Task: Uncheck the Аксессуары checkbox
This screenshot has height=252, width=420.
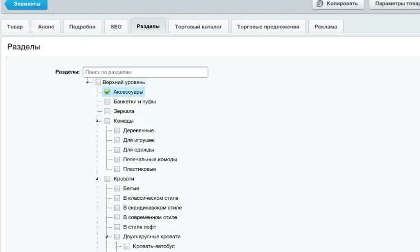Action: [x=107, y=92]
